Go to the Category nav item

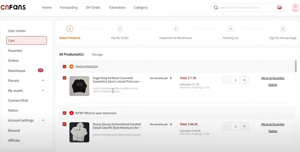point(141,8)
